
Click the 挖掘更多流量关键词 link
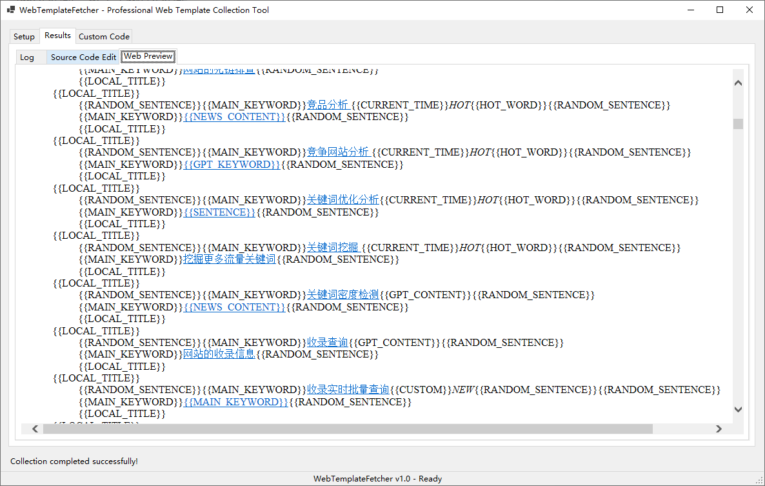point(229,259)
